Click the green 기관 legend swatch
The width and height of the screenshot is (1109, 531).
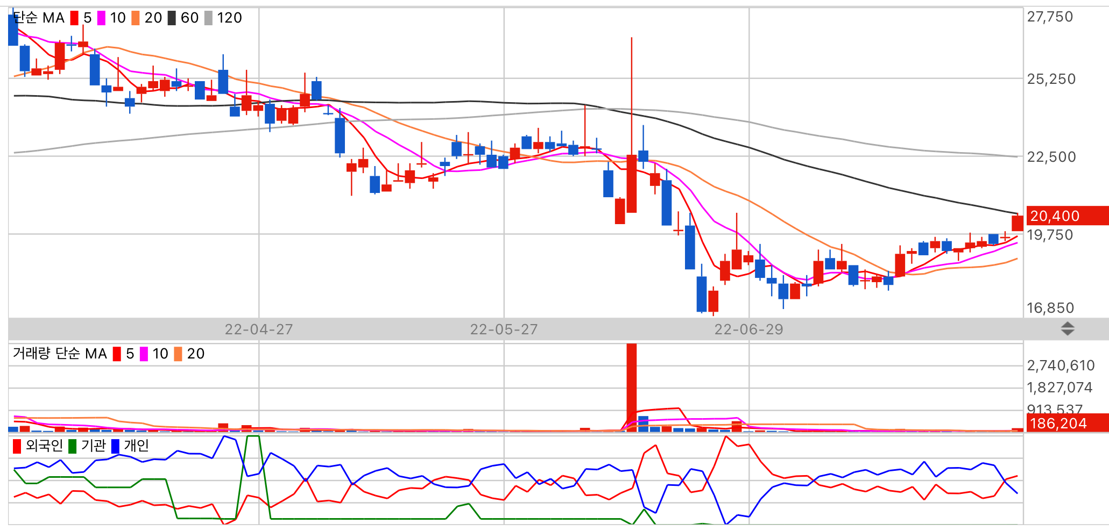tap(73, 446)
